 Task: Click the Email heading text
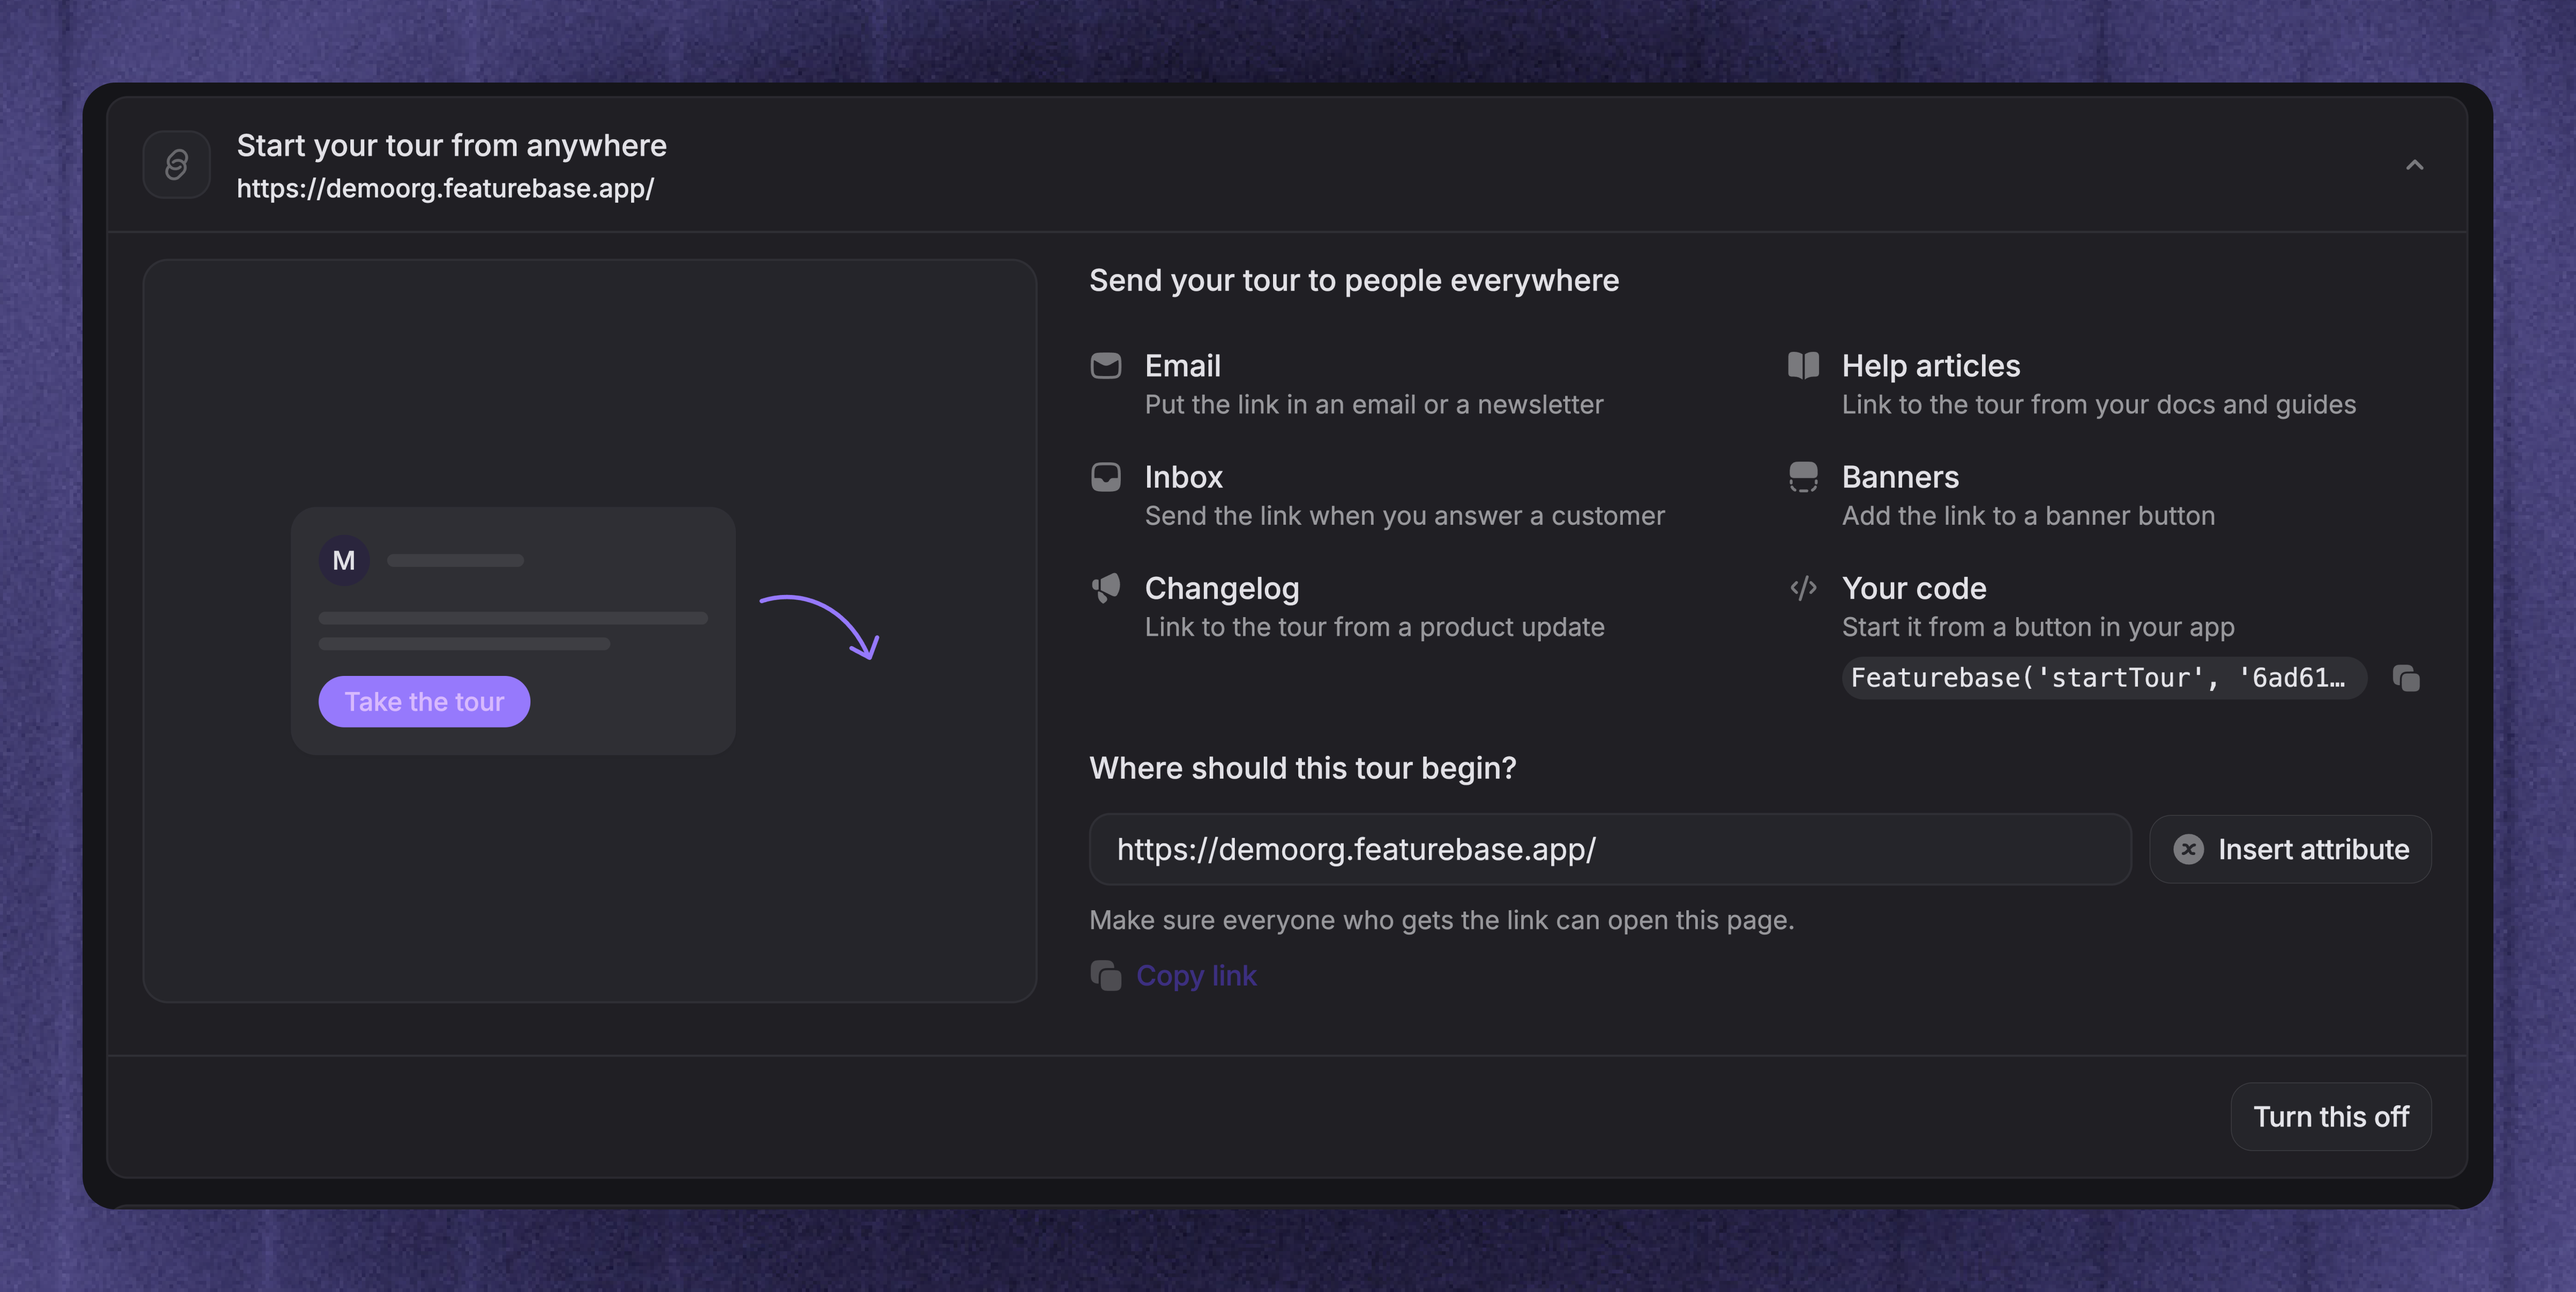pyautogui.click(x=1182, y=366)
